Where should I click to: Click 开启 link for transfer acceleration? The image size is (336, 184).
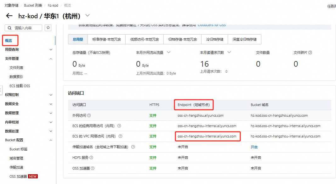click(254, 147)
